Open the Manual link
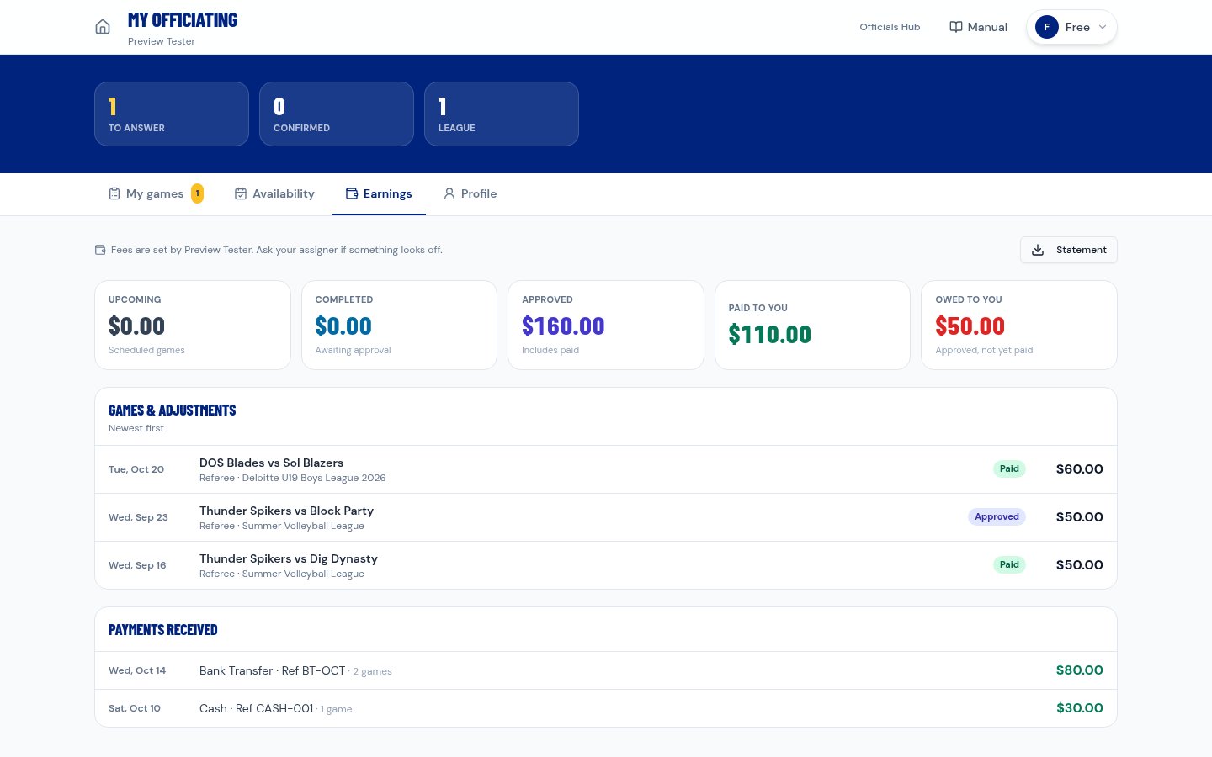 [978, 27]
